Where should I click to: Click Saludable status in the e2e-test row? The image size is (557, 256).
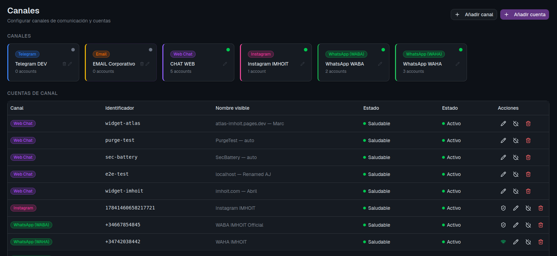click(377, 174)
